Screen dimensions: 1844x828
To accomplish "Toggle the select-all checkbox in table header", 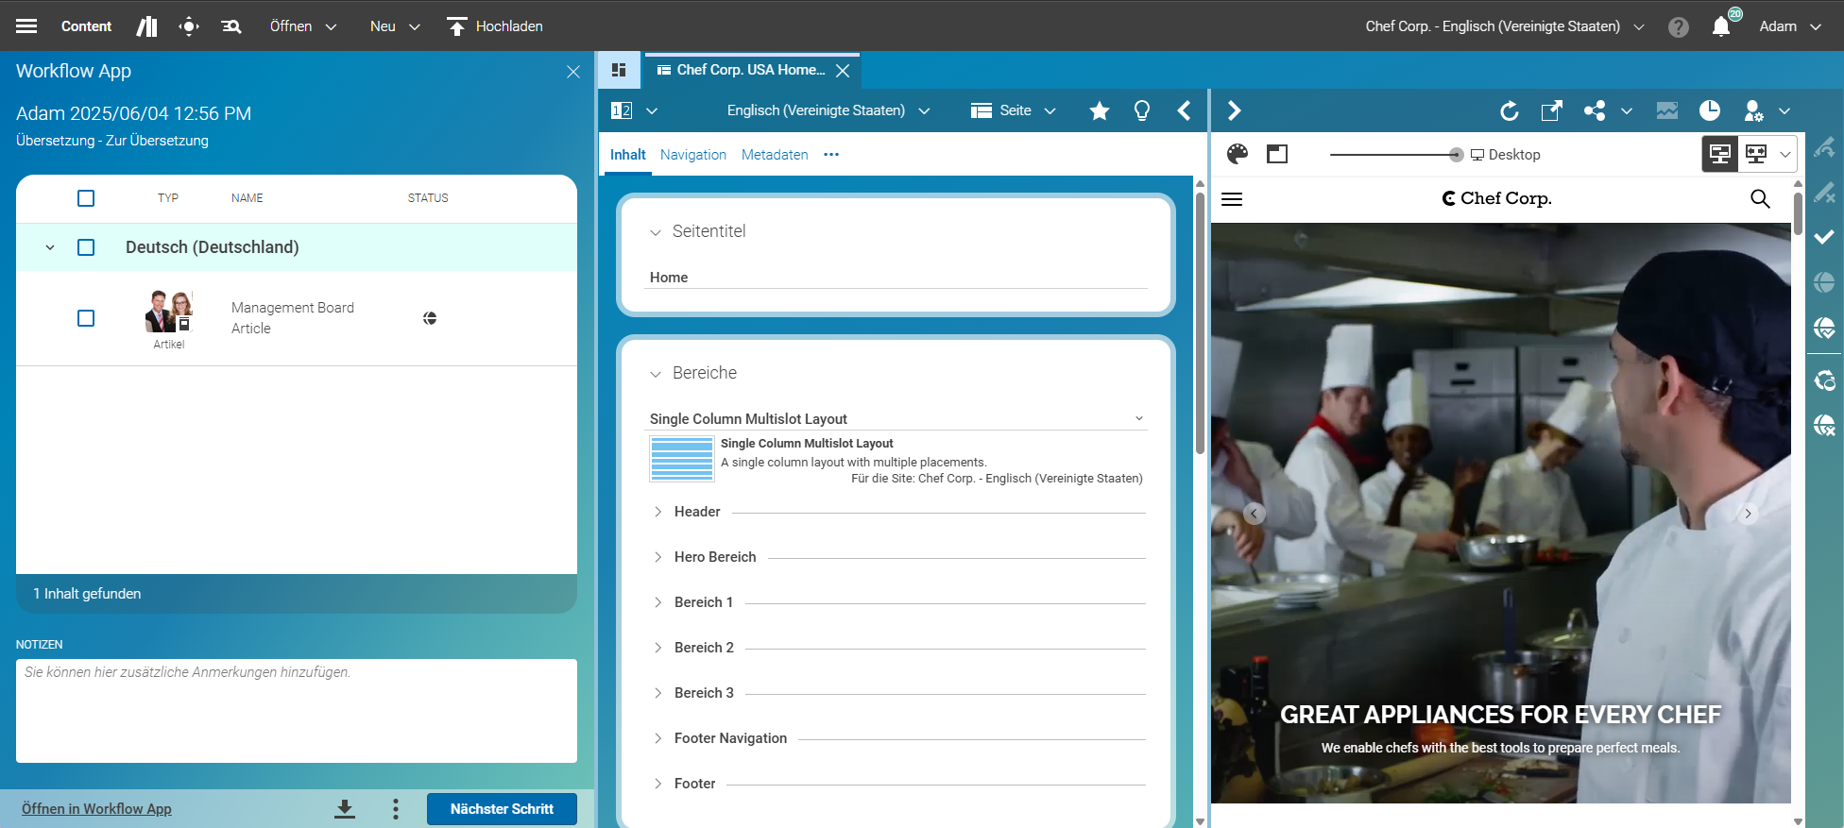I will (x=86, y=198).
